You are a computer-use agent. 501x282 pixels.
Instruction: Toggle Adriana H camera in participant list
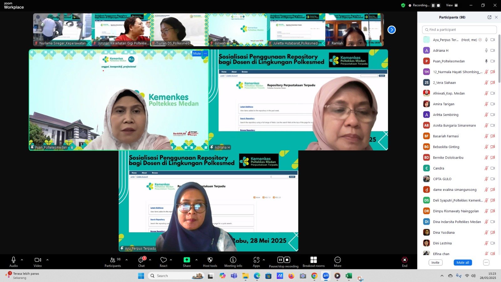[493, 50]
